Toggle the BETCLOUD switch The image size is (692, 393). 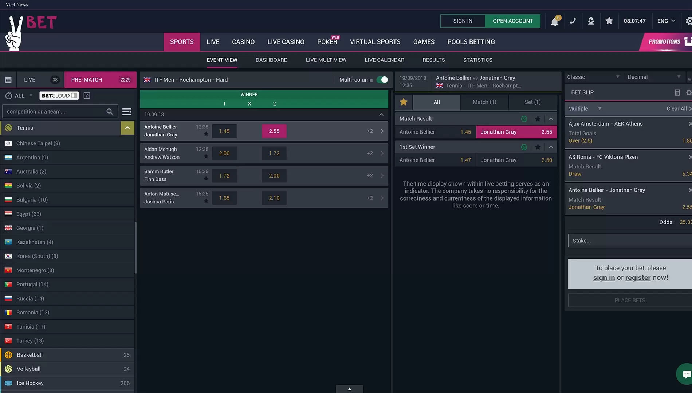[74, 95]
